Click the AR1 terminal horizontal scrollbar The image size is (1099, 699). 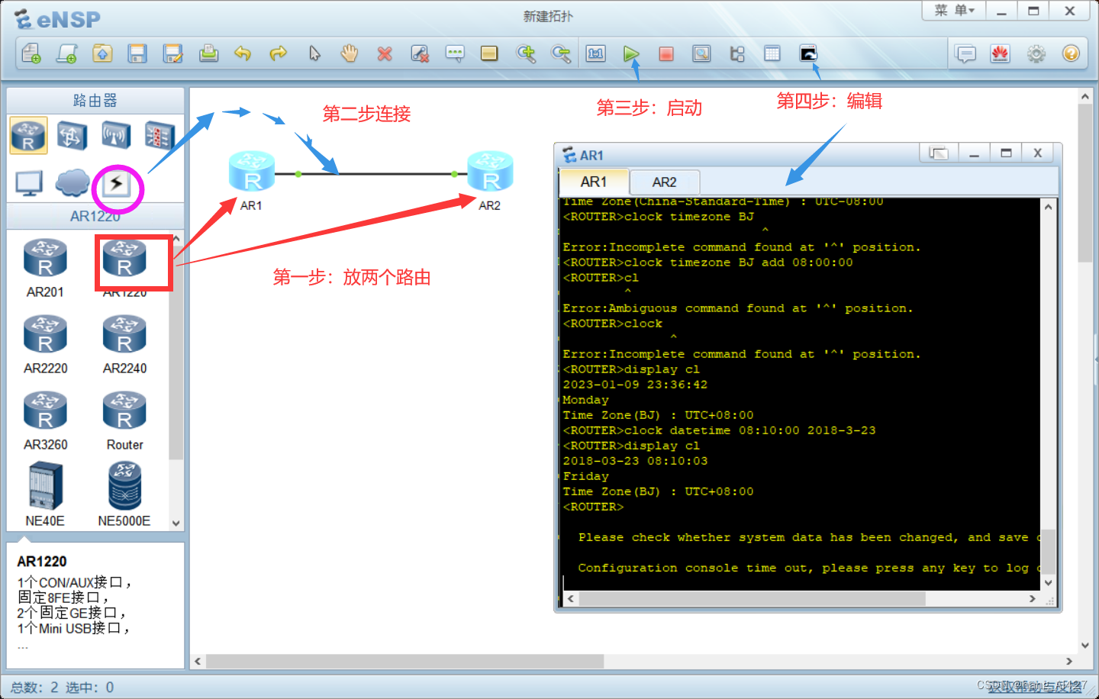(752, 599)
